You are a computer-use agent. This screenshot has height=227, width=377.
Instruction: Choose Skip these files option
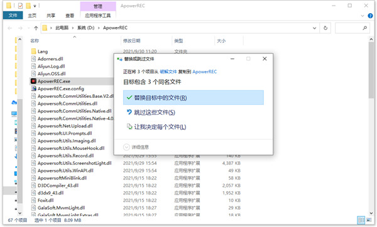click(x=155, y=112)
